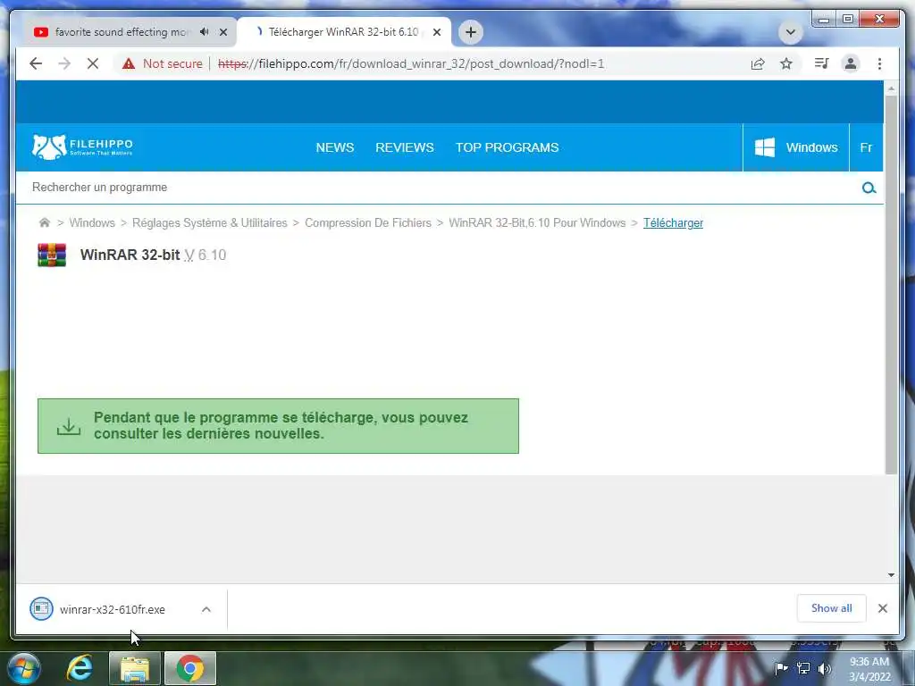This screenshot has height=686, width=915.
Task: Open the volume tray icon
Action: (x=825, y=668)
